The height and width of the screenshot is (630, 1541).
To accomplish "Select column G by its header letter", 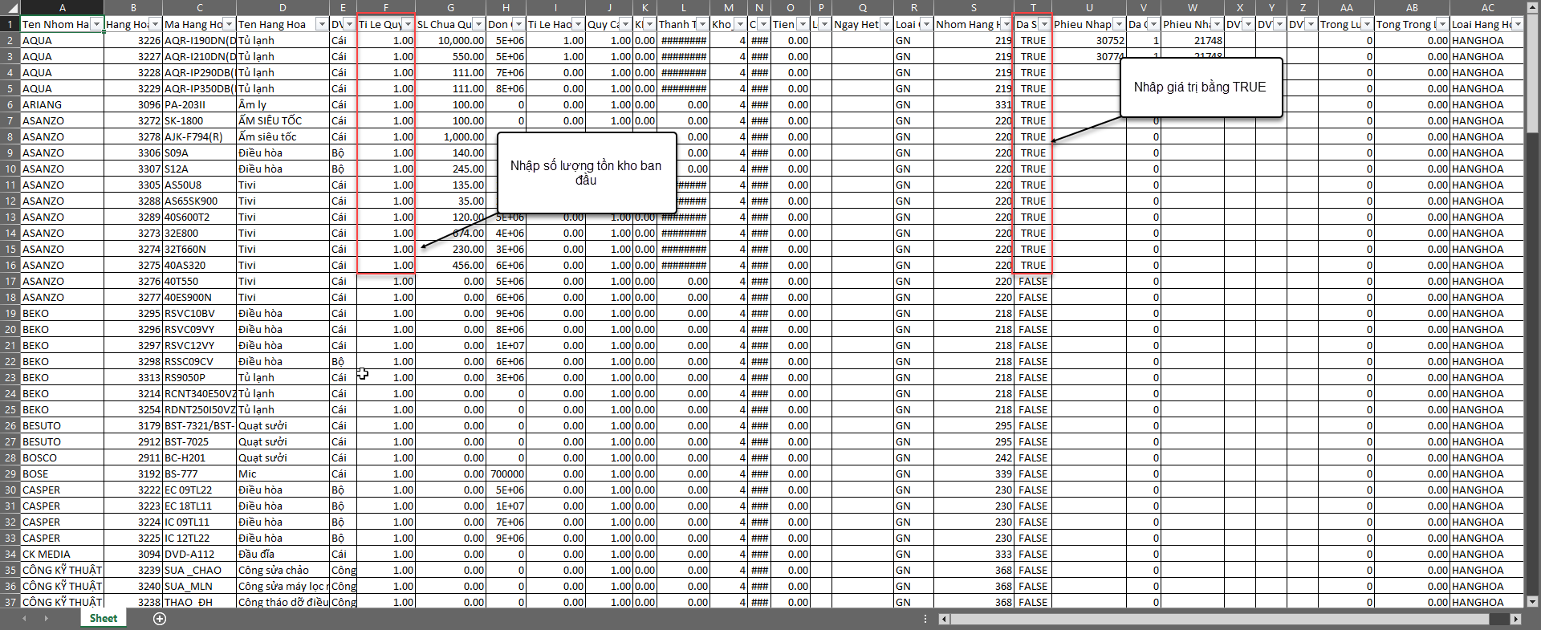I will pos(451,8).
